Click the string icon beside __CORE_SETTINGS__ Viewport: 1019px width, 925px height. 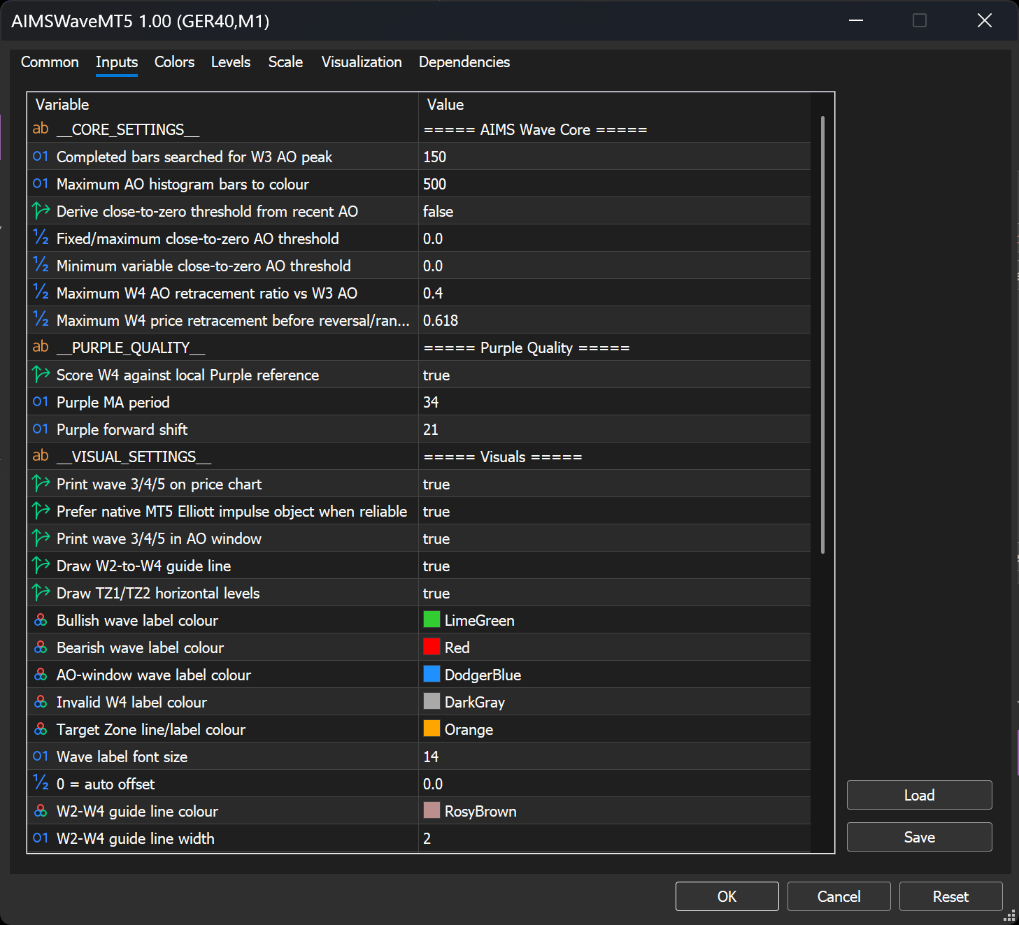(x=41, y=129)
